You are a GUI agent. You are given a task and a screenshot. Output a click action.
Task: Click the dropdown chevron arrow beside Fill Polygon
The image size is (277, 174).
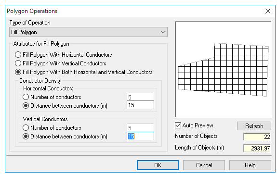tap(163, 32)
